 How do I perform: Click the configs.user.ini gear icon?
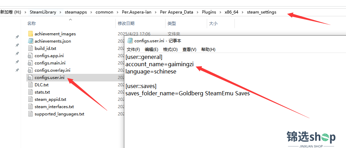click(30, 78)
